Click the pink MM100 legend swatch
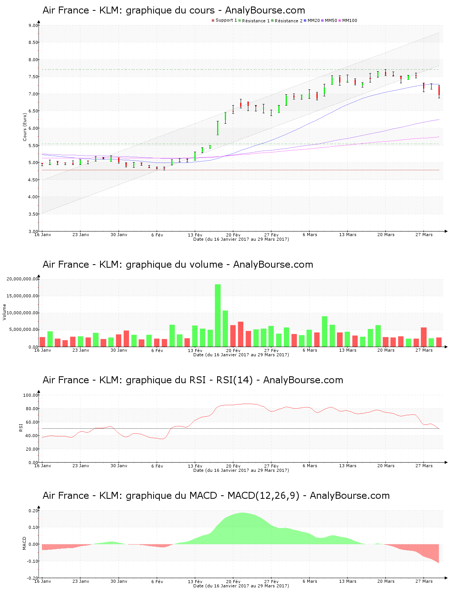Screen dimensions: 462x597 (x=340, y=20)
